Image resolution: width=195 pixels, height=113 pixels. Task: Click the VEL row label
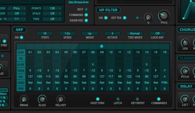[x=21, y=77]
